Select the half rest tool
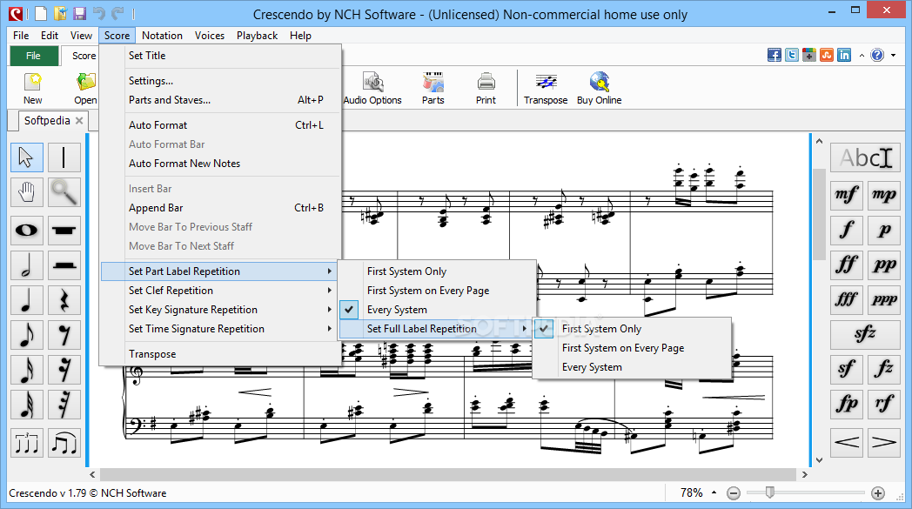Screen dimensions: 912x509 pos(64,265)
